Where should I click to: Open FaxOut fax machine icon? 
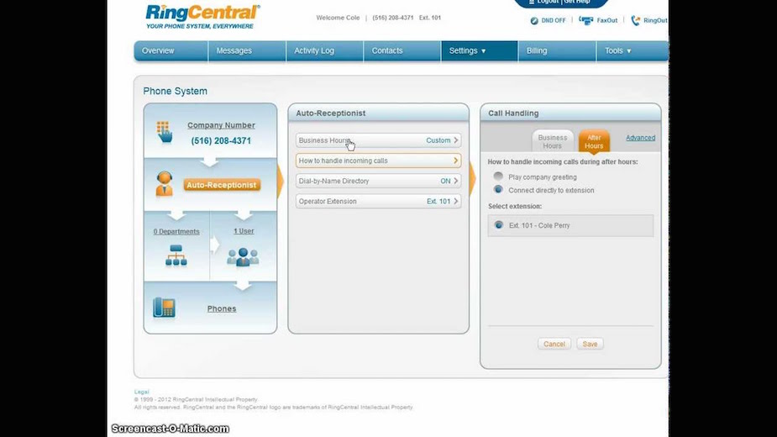(585, 20)
